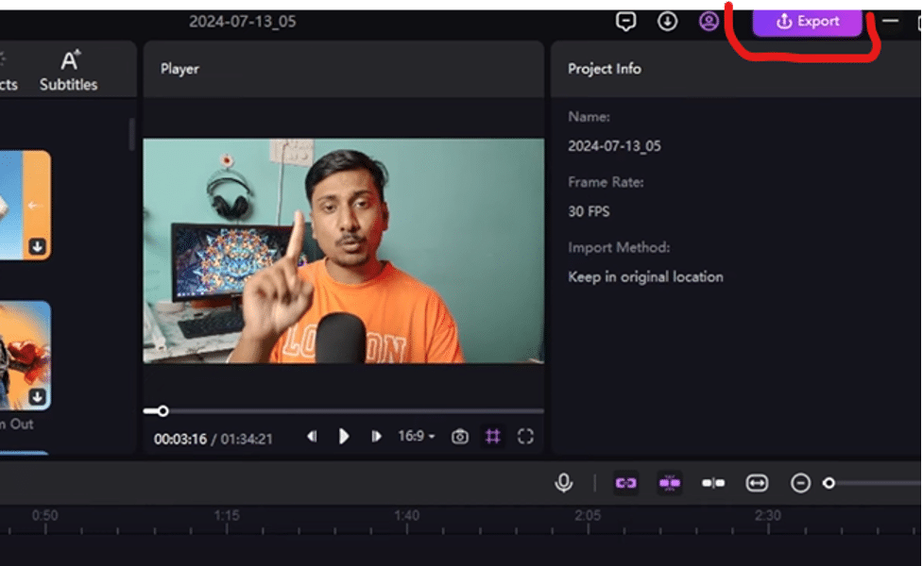Take a snapshot with camera icon
923x566 pixels.
[x=460, y=437]
